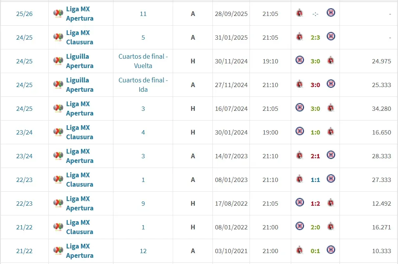Click the 2:3 score of the 31/01/2025 match
This screenshot has width=398, height=264.
[x=315, y=37]
